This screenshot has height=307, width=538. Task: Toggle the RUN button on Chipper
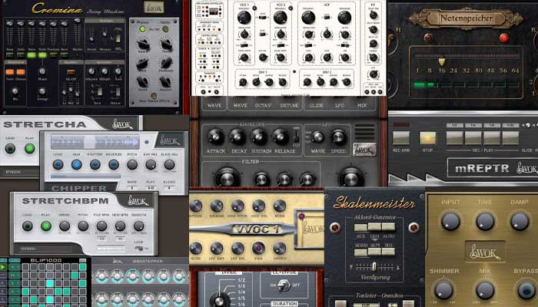tap(77, 165)
